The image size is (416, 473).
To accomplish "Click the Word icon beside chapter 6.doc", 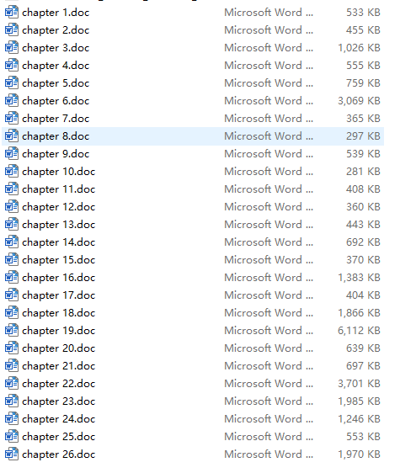I will 12,101.
